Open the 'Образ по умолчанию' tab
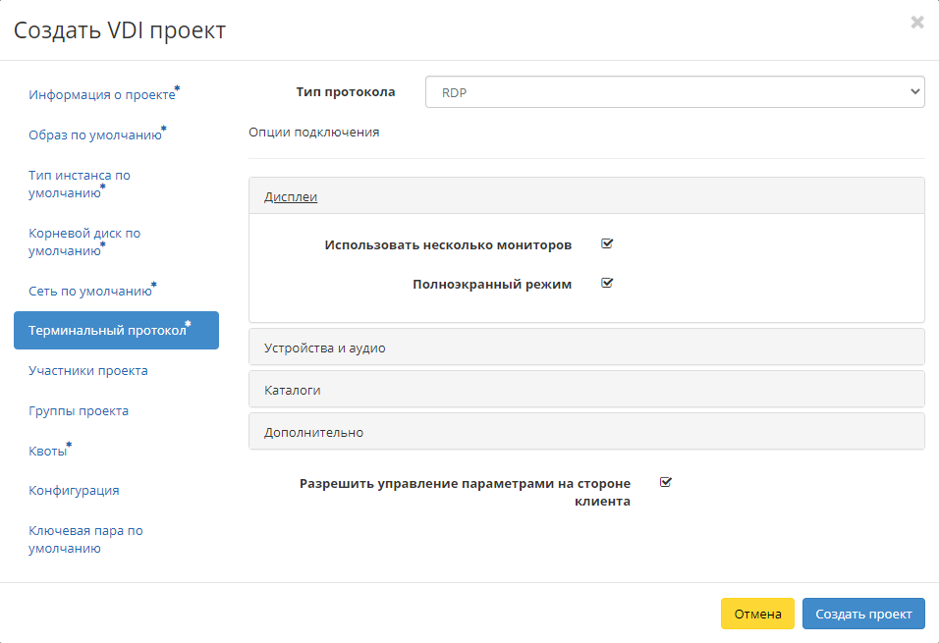Viewport: 939px width, 643px height. coord(95,134)
